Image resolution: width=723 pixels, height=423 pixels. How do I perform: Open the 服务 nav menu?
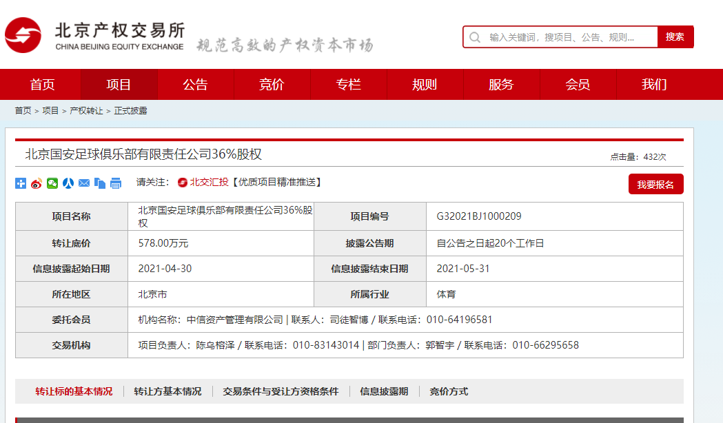pyautogui.click(x=501, y=84)
